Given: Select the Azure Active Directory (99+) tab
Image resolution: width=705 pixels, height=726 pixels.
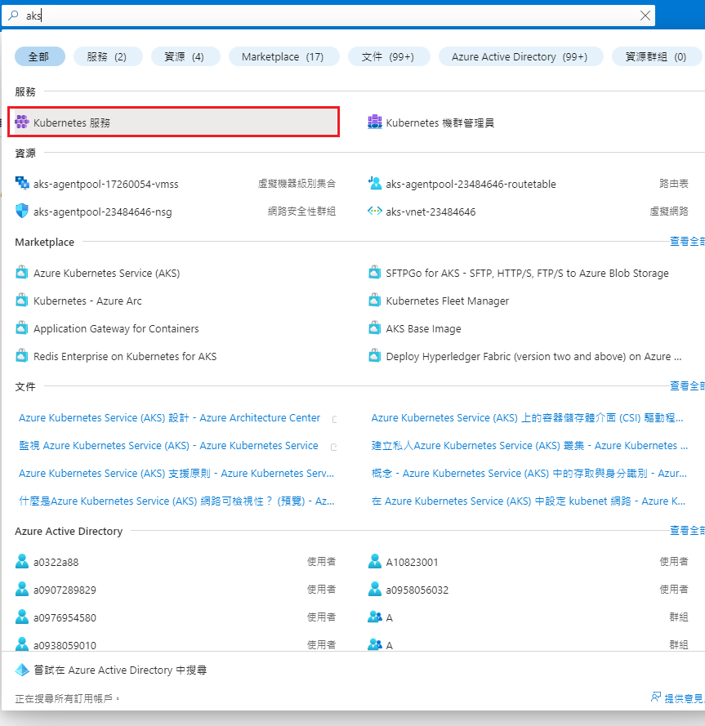Looking at the screenshot, I should pyautogui.click(x=520, y=56).
